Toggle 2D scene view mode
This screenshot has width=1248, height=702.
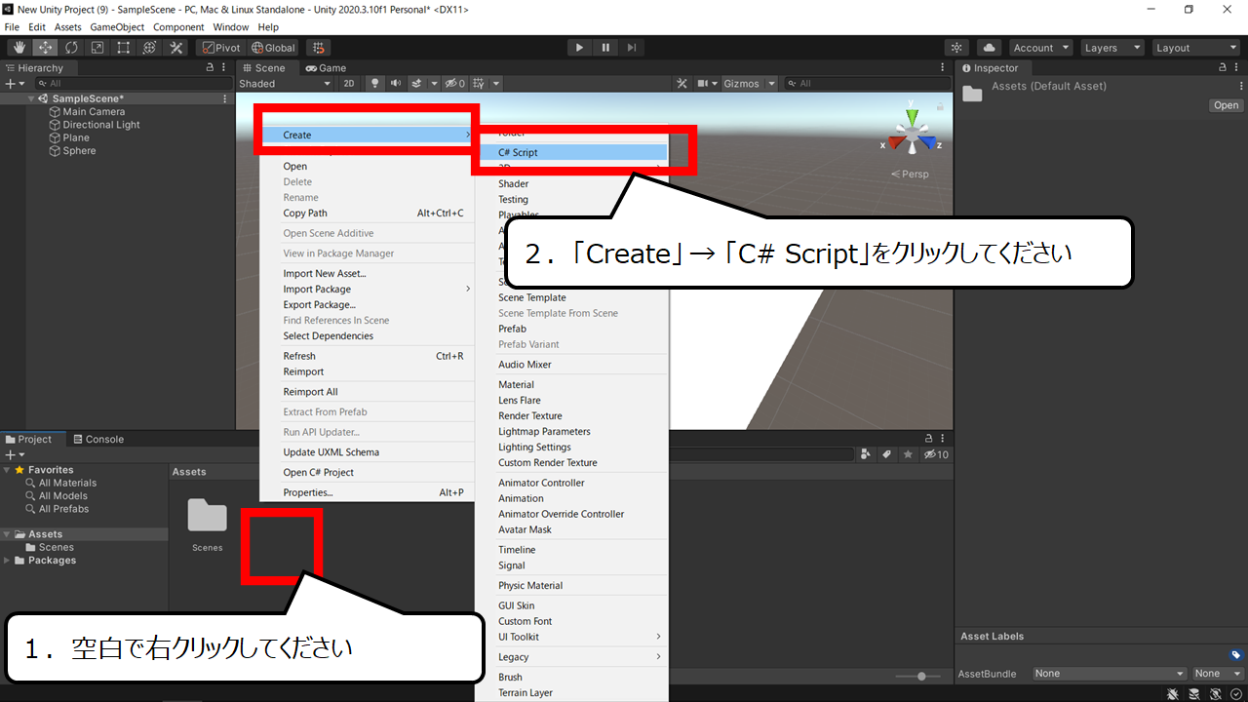click(349, 84)
